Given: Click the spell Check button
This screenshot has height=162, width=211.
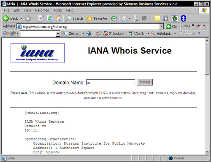Looking at the screenshot, I should pyautogui.click(x=136, y=33).
